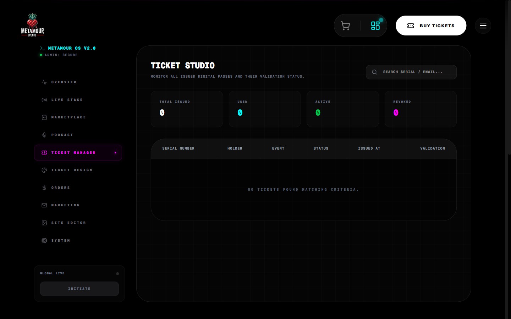Open the dashboard grid icon in header
This screenshot has width=511, height=319.
click(375, 26)
